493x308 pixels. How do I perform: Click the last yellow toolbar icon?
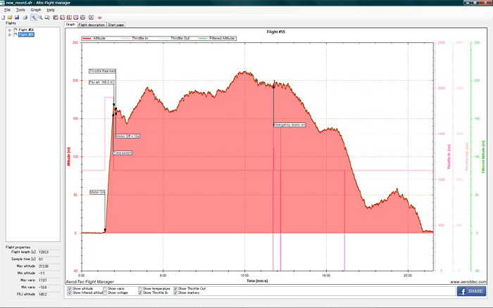point(100,18)
